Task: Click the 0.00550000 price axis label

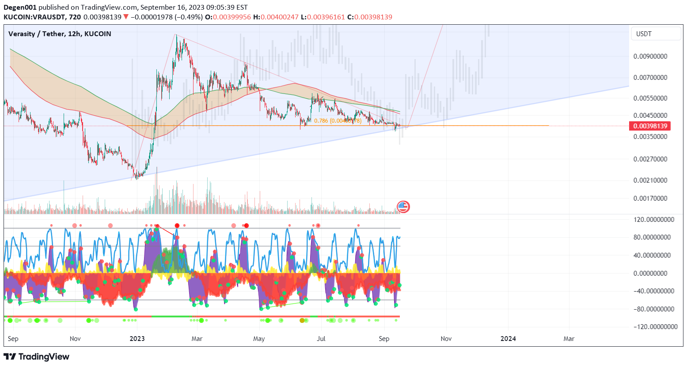Action: (650, 98)
